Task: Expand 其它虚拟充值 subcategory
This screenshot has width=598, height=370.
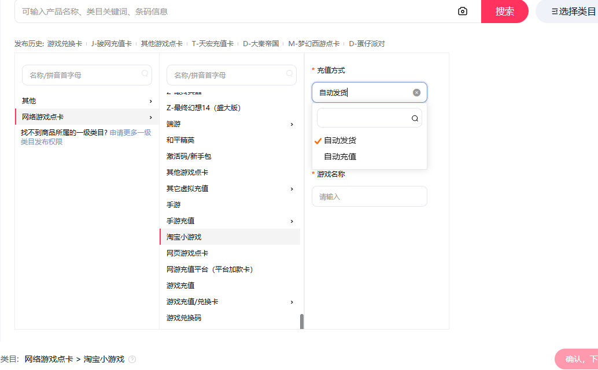Action: 291,189
